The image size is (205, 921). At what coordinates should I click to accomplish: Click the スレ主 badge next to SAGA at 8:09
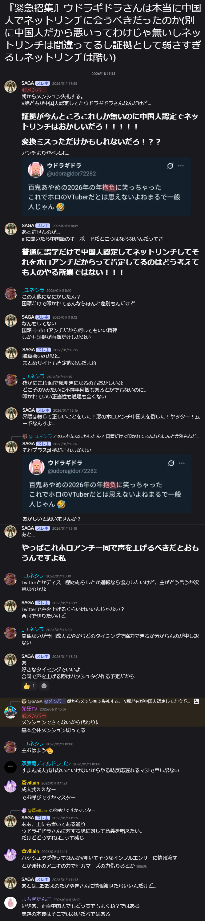(43, 226)
